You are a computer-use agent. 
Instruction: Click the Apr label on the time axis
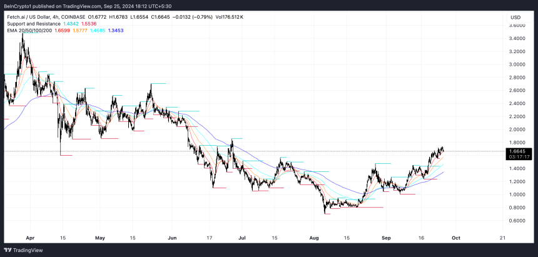[24, 238]
